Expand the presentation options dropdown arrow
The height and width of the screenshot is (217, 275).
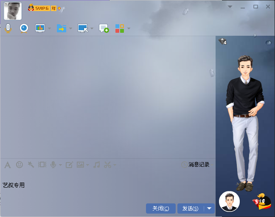50,29
